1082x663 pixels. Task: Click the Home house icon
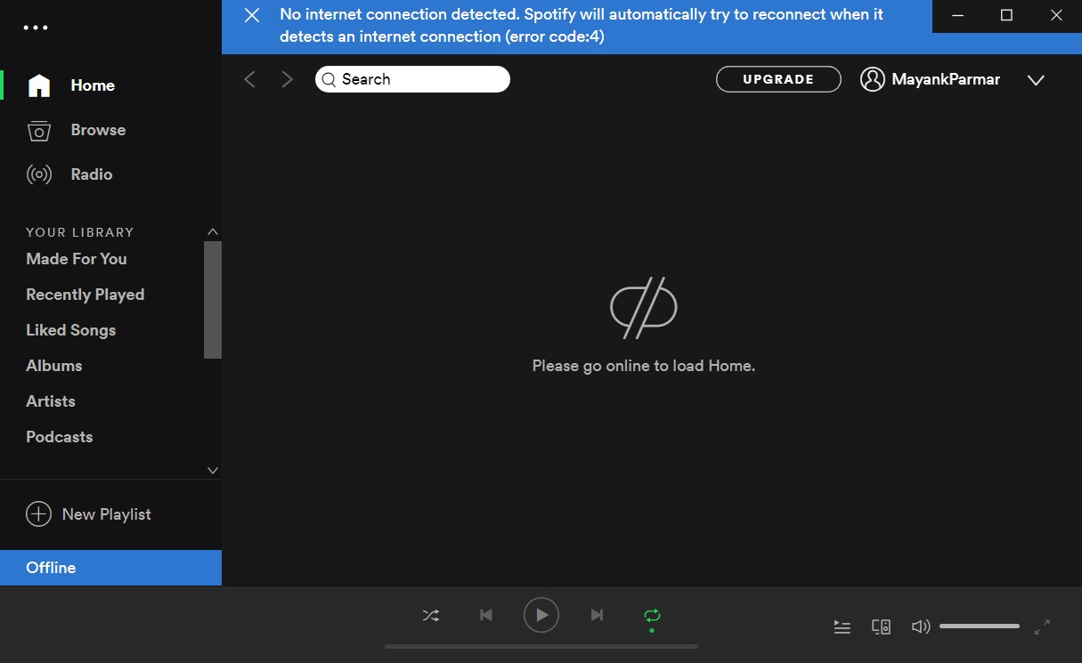pos(39,85)
